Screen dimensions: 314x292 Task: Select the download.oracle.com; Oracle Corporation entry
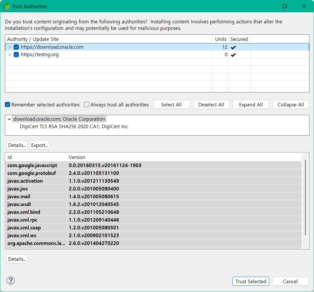point(59,119)
